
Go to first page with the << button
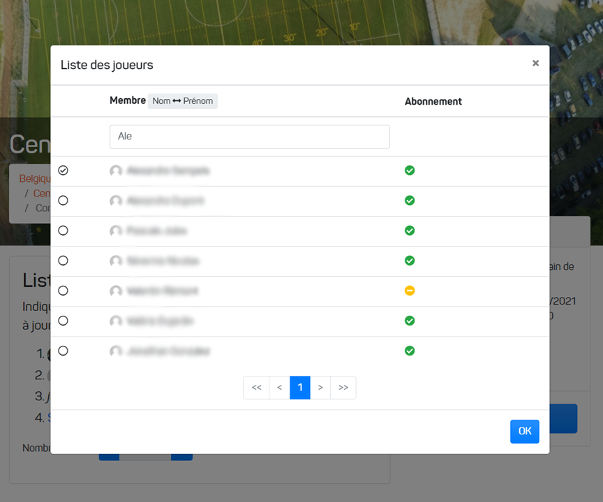(x=256, y=388)
